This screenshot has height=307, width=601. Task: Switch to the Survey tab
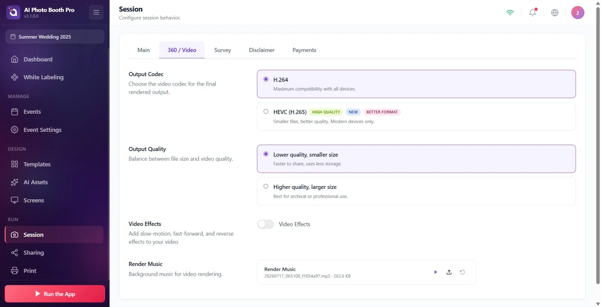[223, 50]
